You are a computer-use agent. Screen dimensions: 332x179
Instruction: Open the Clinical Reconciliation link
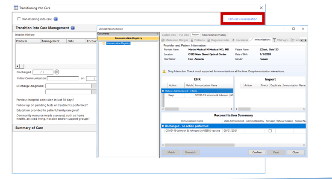pyautogui.click(x=243, y=19)
